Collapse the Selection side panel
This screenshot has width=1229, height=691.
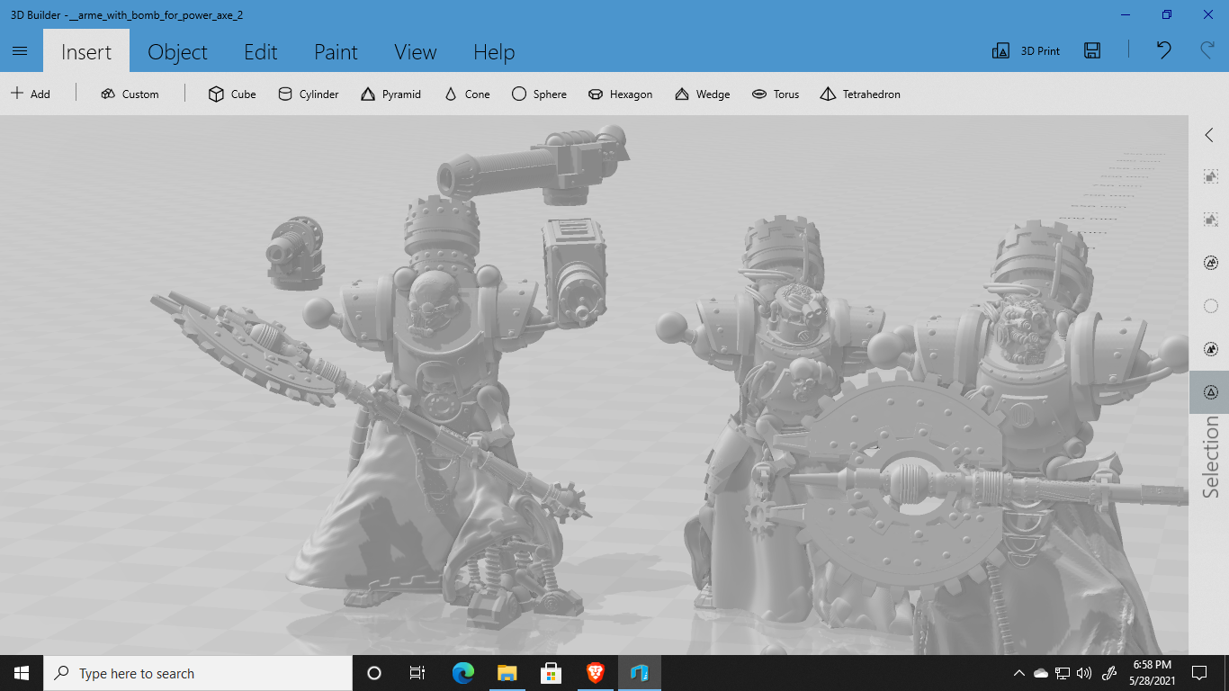[x=1209, y=135]
